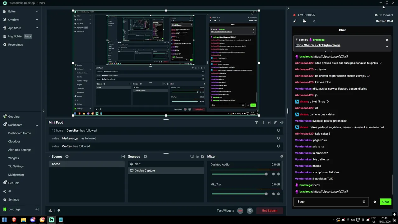Open Widgets in Dashboard menu
This screenshot has width=398, height=224.
pyautogui.click(x=13, y=158)
